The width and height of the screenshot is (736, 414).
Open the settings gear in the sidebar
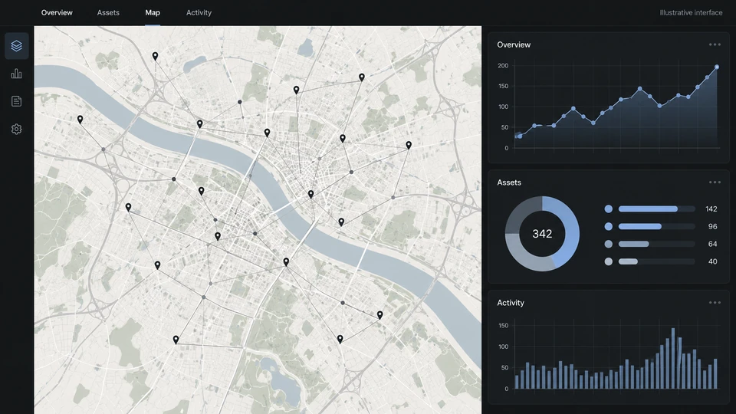click(x=16, y=129)
